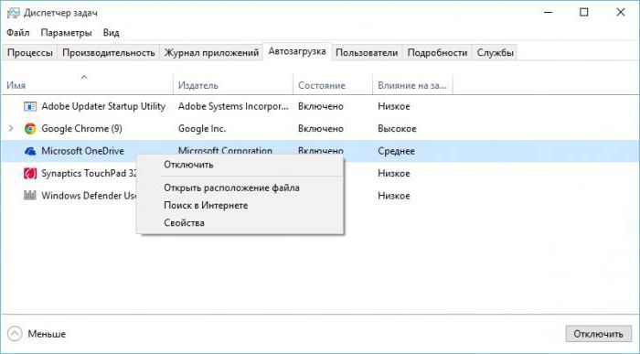Open the Файл menu
This screenshot has width=640, height=354.
pos(18,33)
